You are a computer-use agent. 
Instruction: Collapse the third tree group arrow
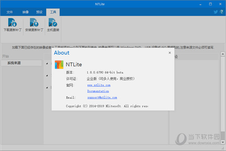pyautogui.click(x=47, y=88)
